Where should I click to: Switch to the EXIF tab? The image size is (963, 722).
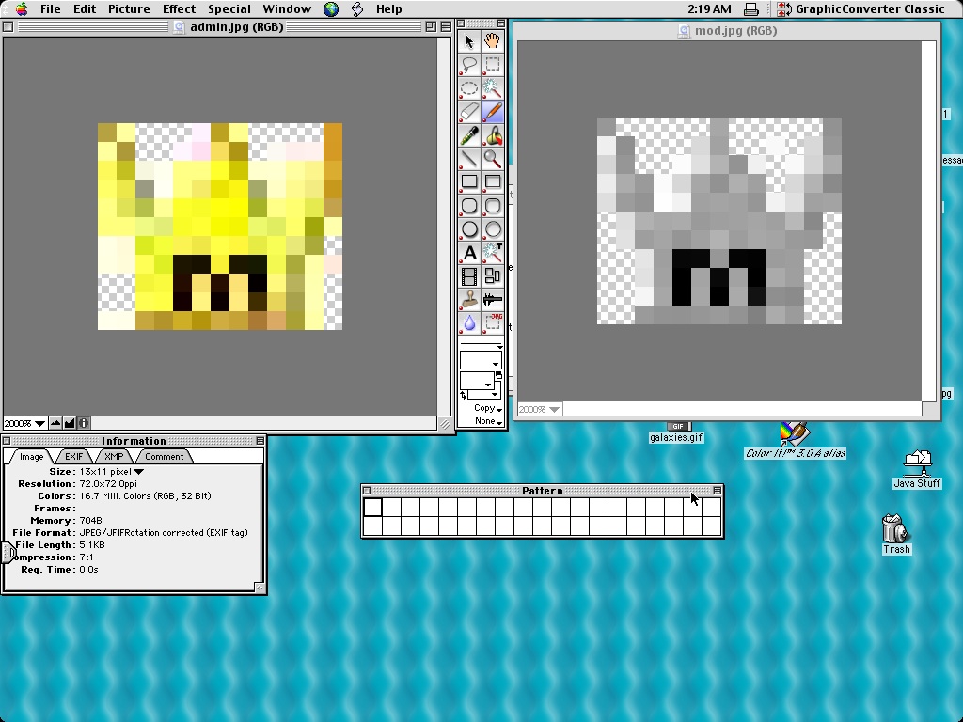[73, 456]
